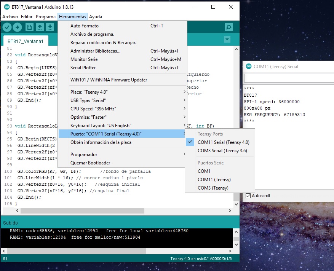
Task: Open the Archivo menu
Action: tap(10, 17)
